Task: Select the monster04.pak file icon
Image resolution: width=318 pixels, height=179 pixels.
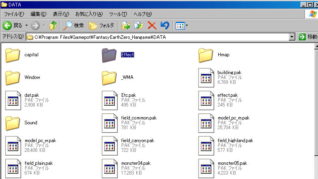Action: click(110, 168)
